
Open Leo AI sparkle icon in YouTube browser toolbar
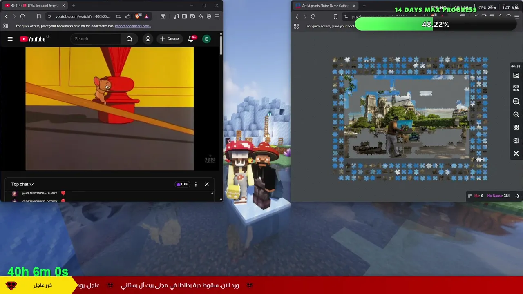[x=201, y=16]
